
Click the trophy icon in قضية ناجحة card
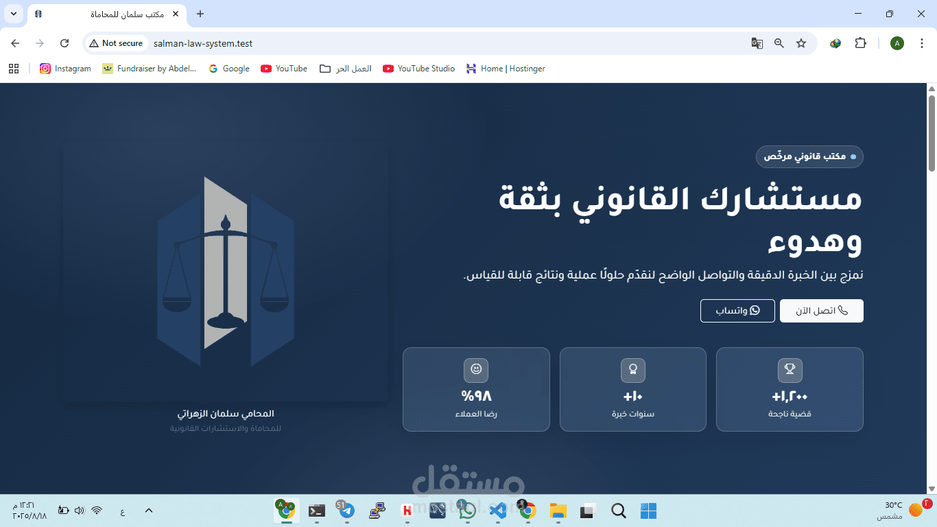click(790, 371)
